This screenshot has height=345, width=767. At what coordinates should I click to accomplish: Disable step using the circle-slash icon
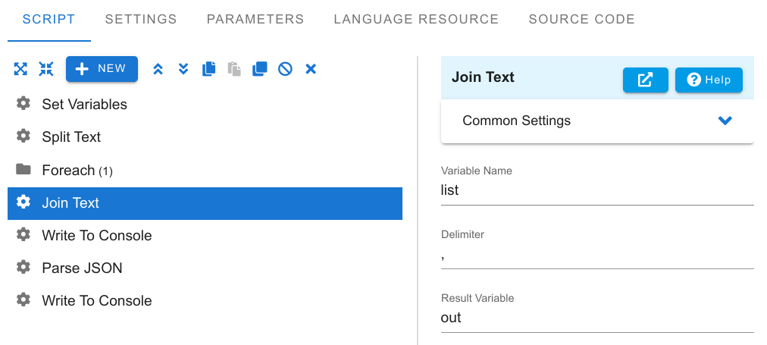(x=285, y=69)
